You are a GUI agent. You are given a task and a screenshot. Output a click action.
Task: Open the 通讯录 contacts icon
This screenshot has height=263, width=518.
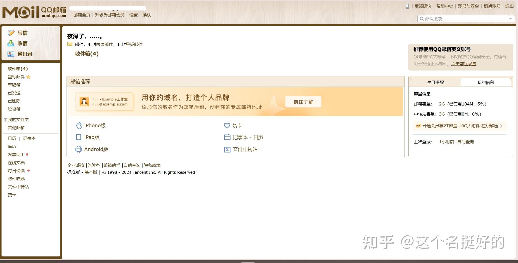click(x=11, y=54)
